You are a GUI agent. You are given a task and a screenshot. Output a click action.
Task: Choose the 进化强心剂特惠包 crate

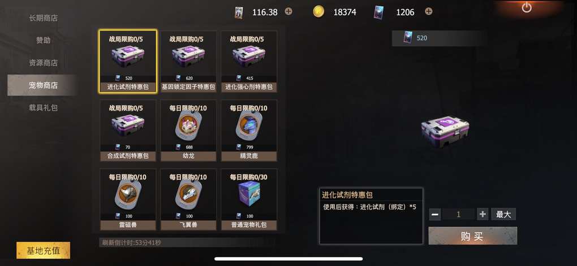point(249,62)
